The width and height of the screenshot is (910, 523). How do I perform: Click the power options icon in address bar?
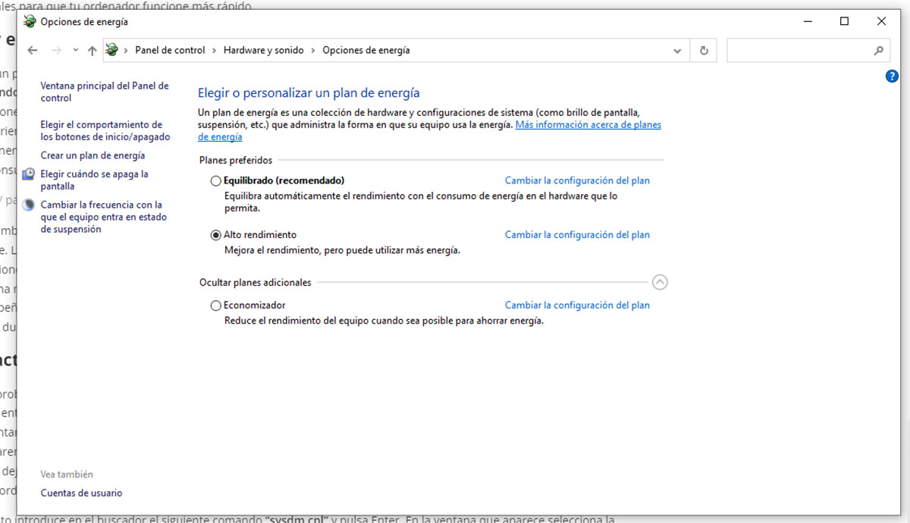112,51
